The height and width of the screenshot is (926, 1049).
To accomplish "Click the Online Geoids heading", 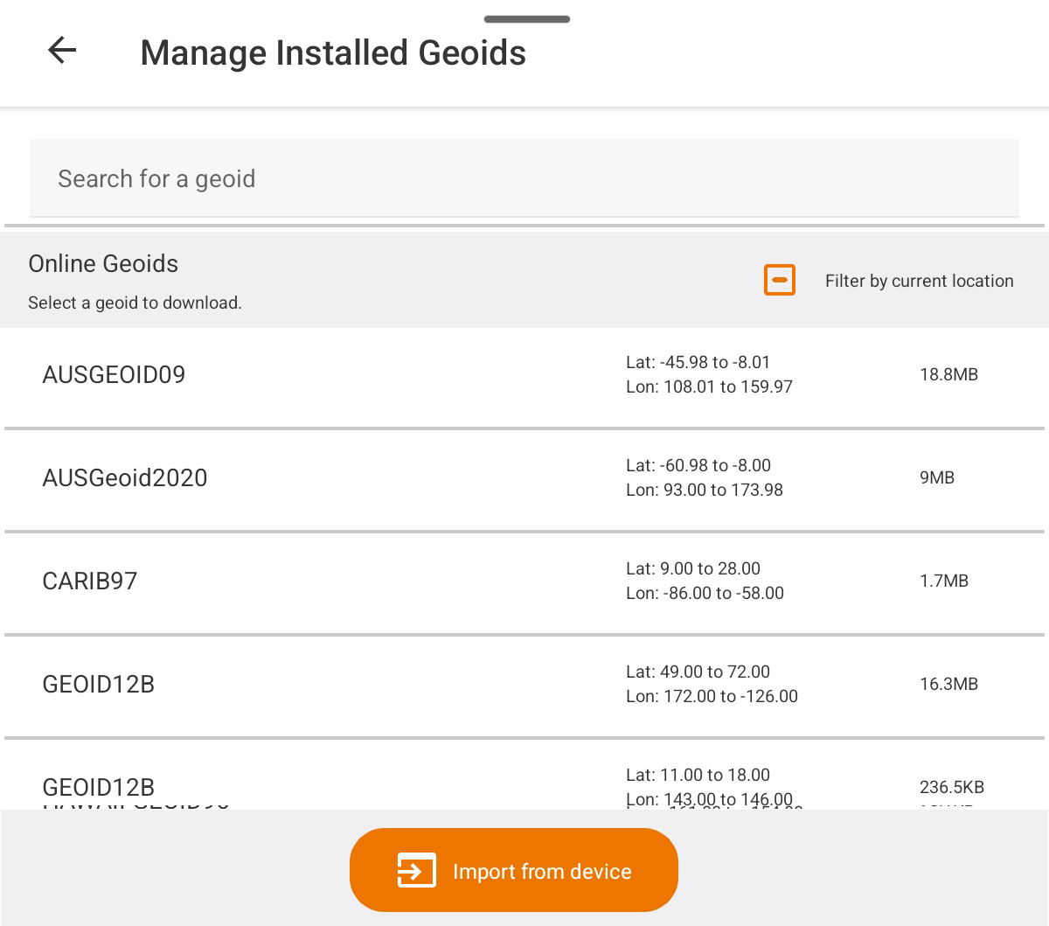I will tap(103, 263).
